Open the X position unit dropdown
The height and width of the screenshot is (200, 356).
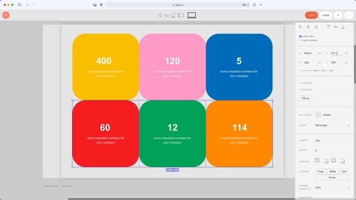click(320, 53)
